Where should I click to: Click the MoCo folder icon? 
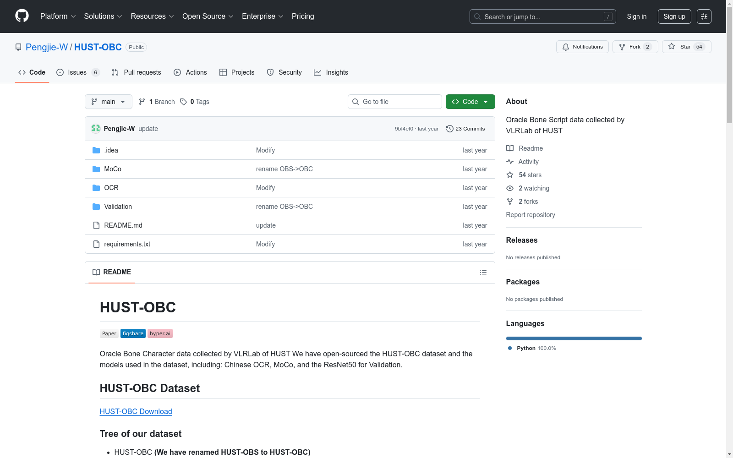pos(96,169)
